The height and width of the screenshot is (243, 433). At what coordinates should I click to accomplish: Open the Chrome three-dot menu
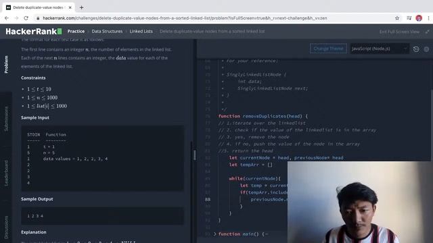coord(428,18)
